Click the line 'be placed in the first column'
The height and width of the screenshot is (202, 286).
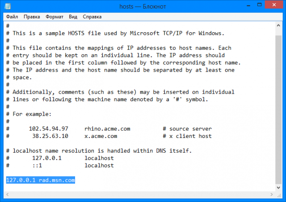coord(123,63)
